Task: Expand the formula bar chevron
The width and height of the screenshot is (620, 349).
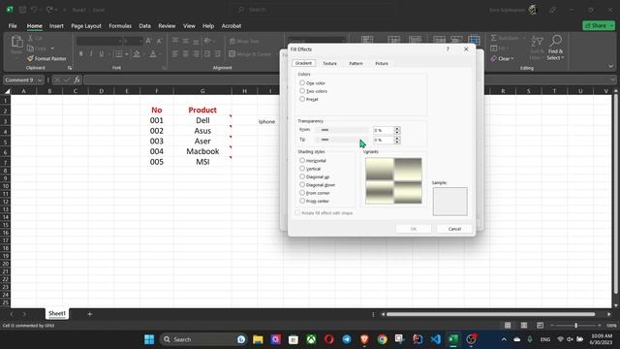Action: click(612, 79)
